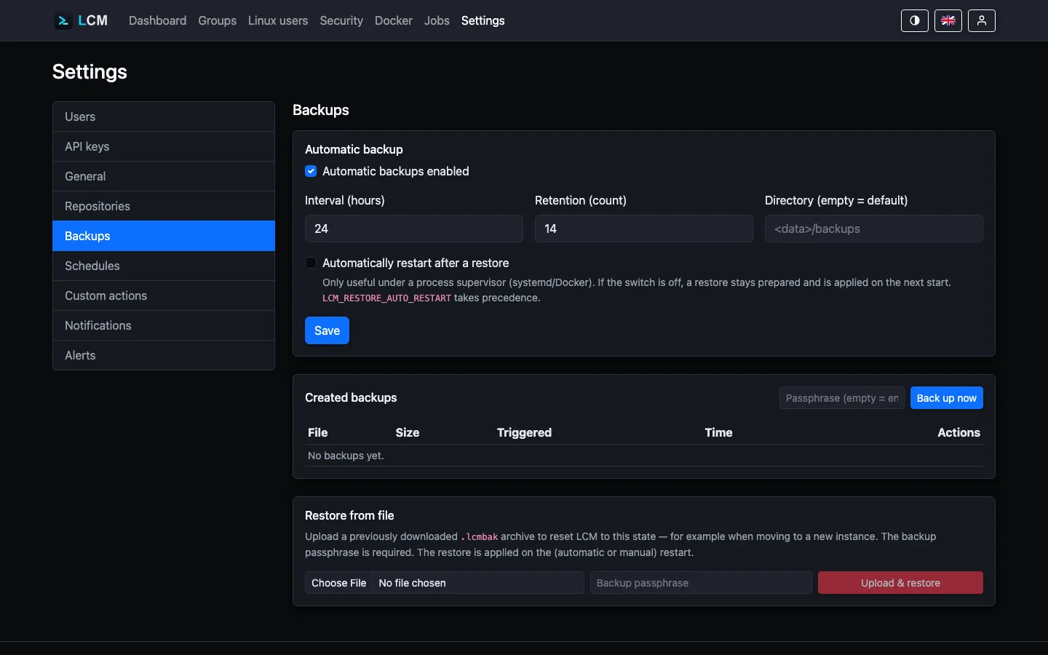Click the LCM brand name
The height and width of the screenshot is (655, 1048).
point(93,20)
